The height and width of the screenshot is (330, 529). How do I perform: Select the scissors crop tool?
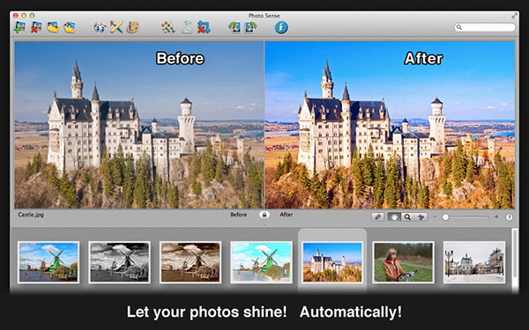[x=421, y=217]
